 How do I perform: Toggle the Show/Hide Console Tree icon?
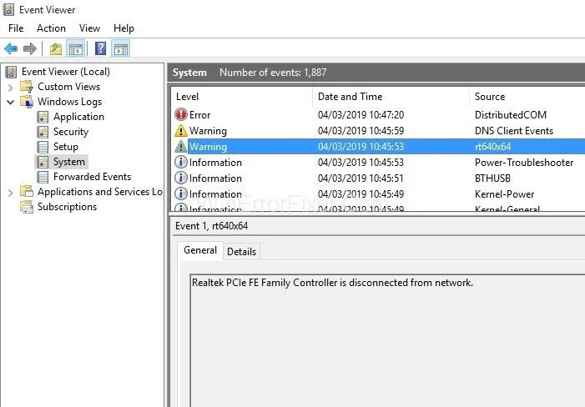click(x=76, y=49)
